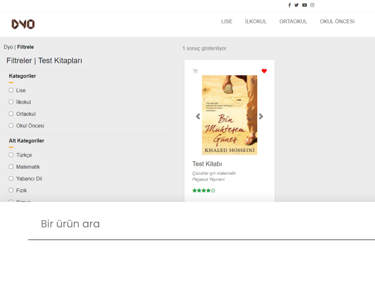Open the Instagram social icon
Screen dimensions: 375x281
coord(312,5)
